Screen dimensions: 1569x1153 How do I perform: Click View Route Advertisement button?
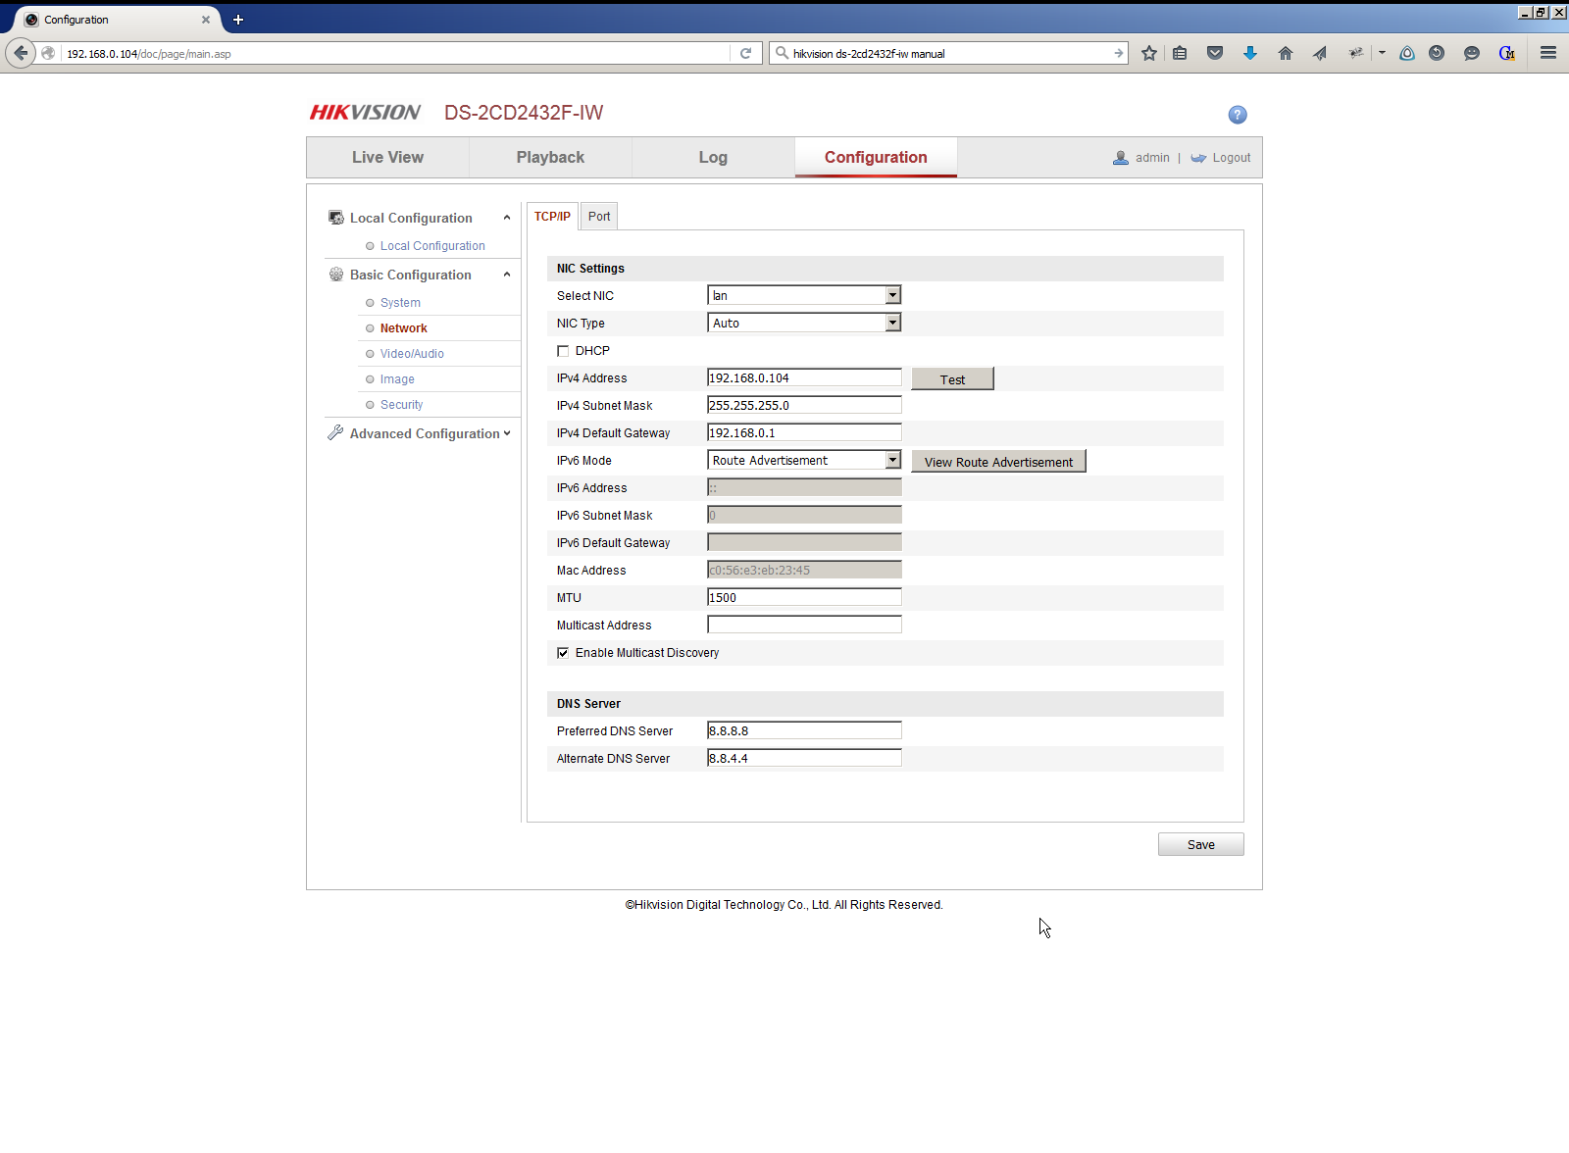[998, 462]
